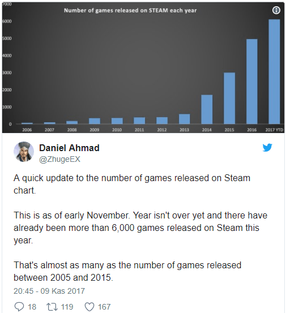Screen dimensions: 286x313
Task: Click the 2015 bar in chart
Action: pyautogui.click(x=229, y=98)
